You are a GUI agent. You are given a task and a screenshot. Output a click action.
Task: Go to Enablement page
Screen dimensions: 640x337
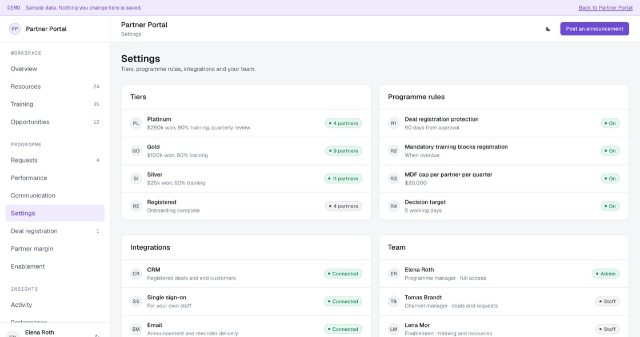(55, 266)
